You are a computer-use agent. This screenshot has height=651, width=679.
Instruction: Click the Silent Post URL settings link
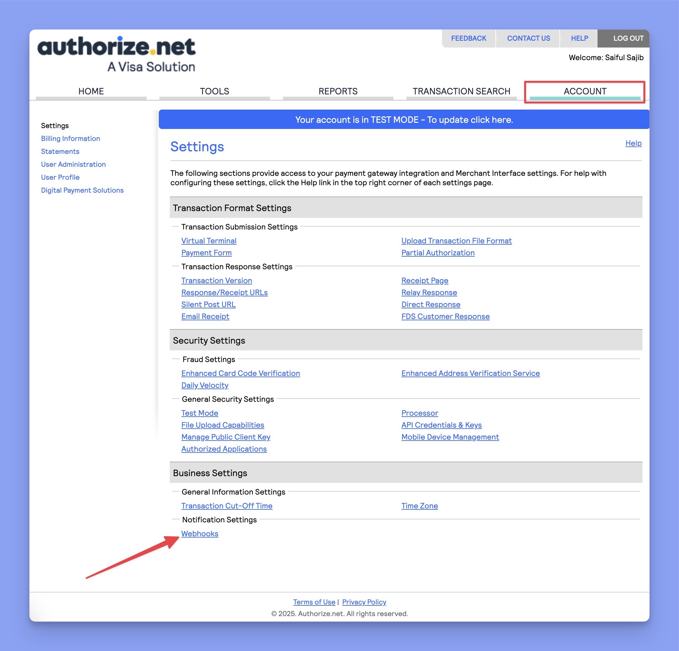pyautogui.click(x=209, y=304)
